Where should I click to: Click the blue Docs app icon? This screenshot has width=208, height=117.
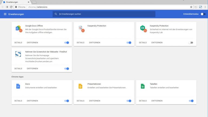[18, 86]
